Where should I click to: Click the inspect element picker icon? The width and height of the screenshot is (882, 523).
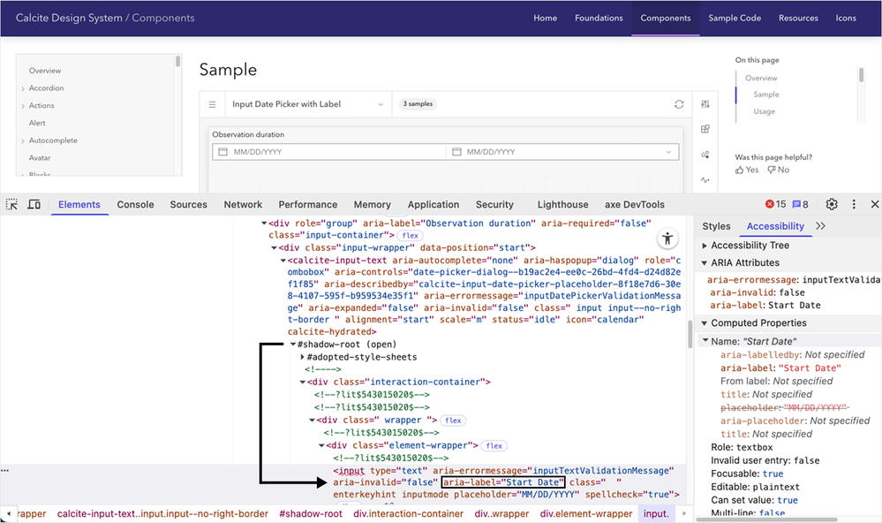[11, 204]
